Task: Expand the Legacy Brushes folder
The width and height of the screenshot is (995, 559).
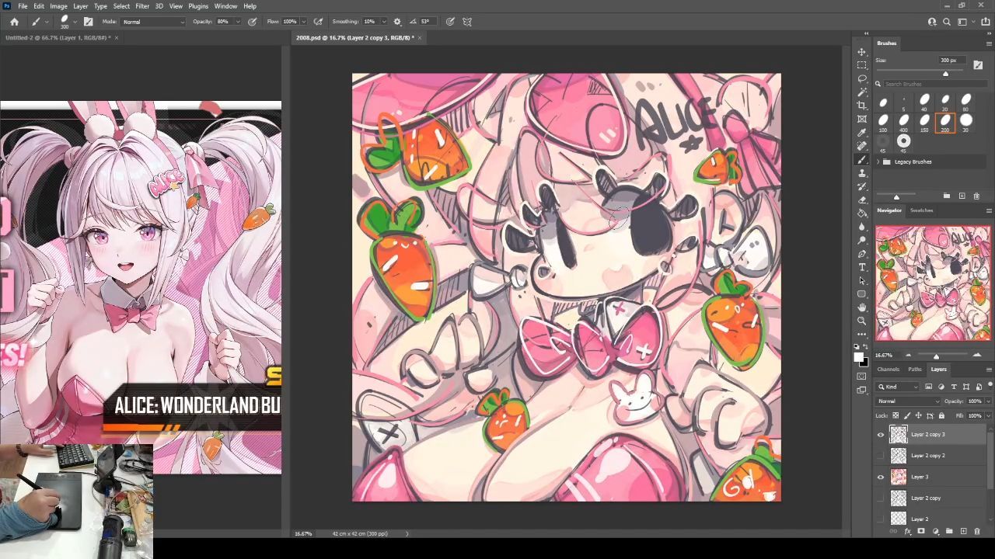Action: 878,161
